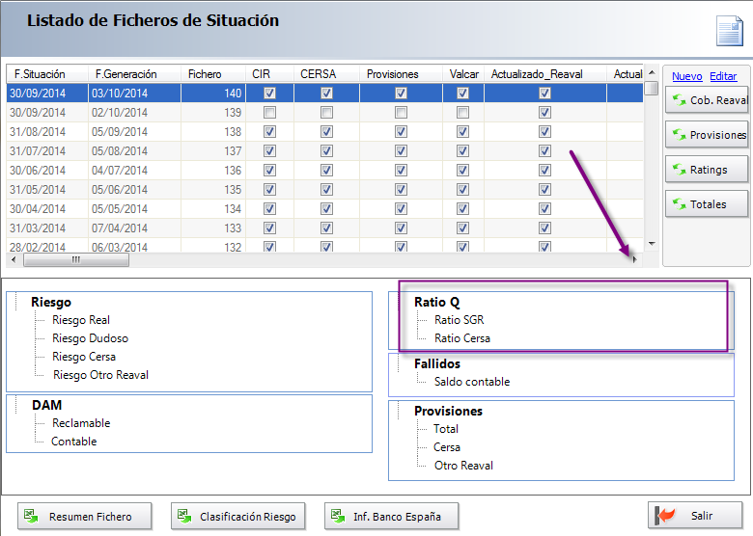The height and width of the screenshot is (536, 753).
Task: Open the Inf. Banco España report
Action: click(x=391, y=517)
